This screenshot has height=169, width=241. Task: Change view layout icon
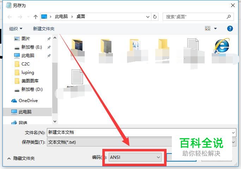pos(207,29)
